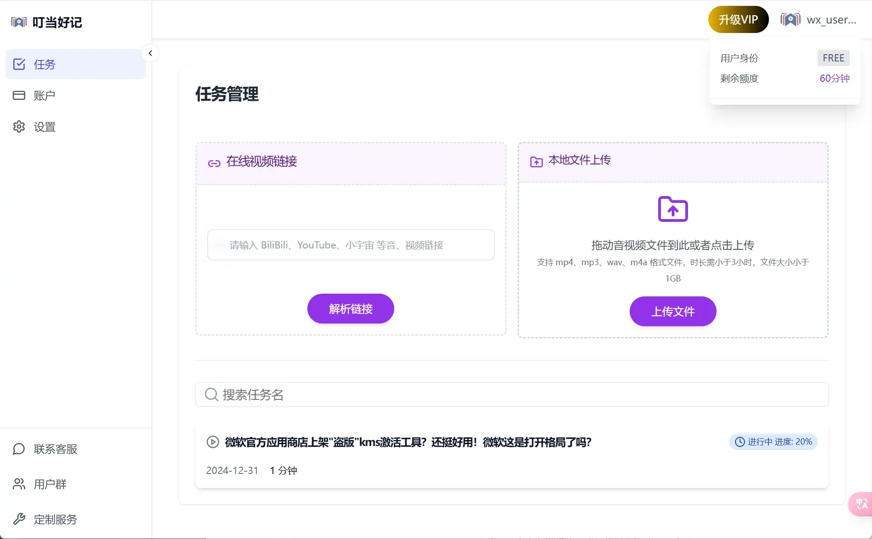Click the play icon beside the task title

pyautogui.click(x=213, y=442)
